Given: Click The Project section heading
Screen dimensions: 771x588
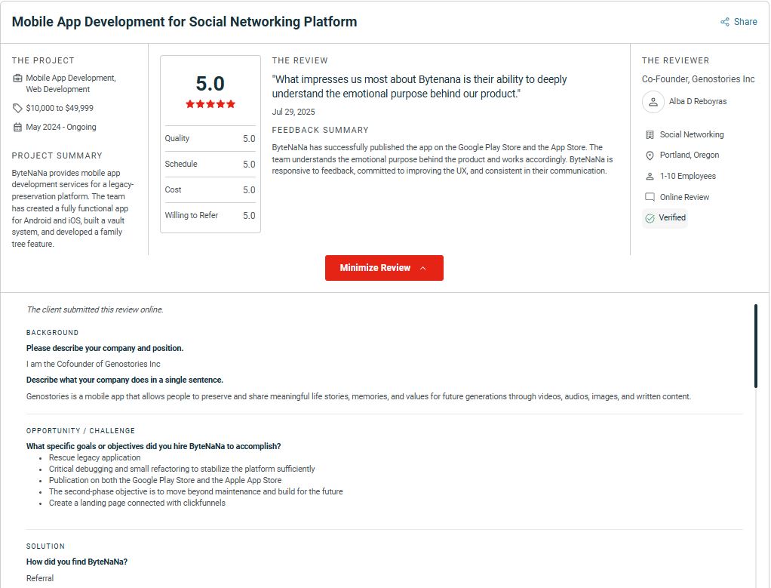Looking at the screenshot, I should pos(43,60).
